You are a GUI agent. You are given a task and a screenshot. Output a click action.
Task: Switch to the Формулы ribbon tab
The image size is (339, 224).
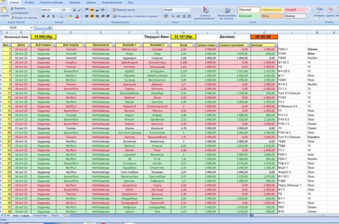click(x=75, y=2)
